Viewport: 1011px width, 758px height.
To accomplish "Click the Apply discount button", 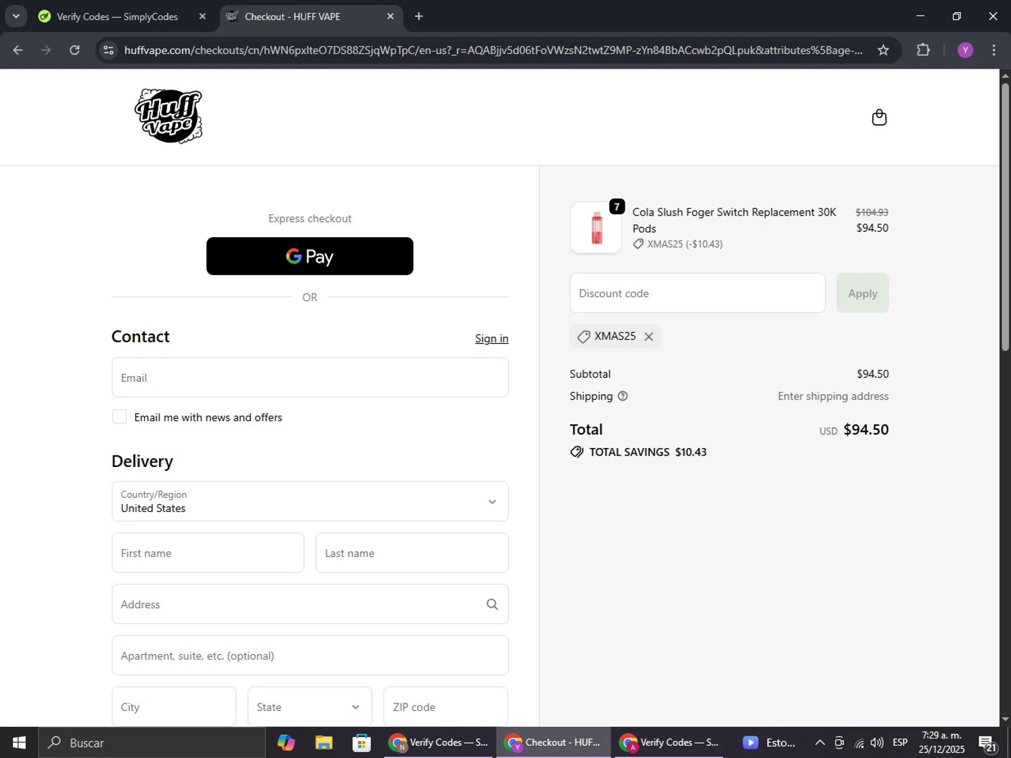I will [863, 293].
